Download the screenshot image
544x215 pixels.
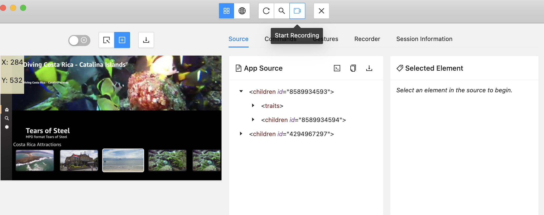click(x=146, y=40)
